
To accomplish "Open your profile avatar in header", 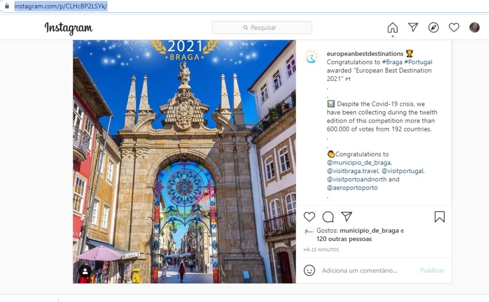I will pyautogui.click(x=474, y=28).
